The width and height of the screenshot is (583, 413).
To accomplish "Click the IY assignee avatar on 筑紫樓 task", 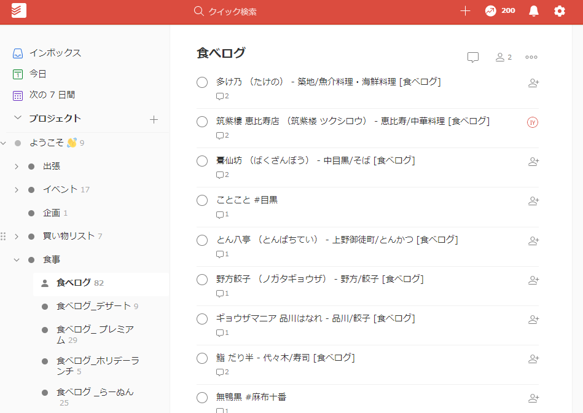I will click(533, 122).
